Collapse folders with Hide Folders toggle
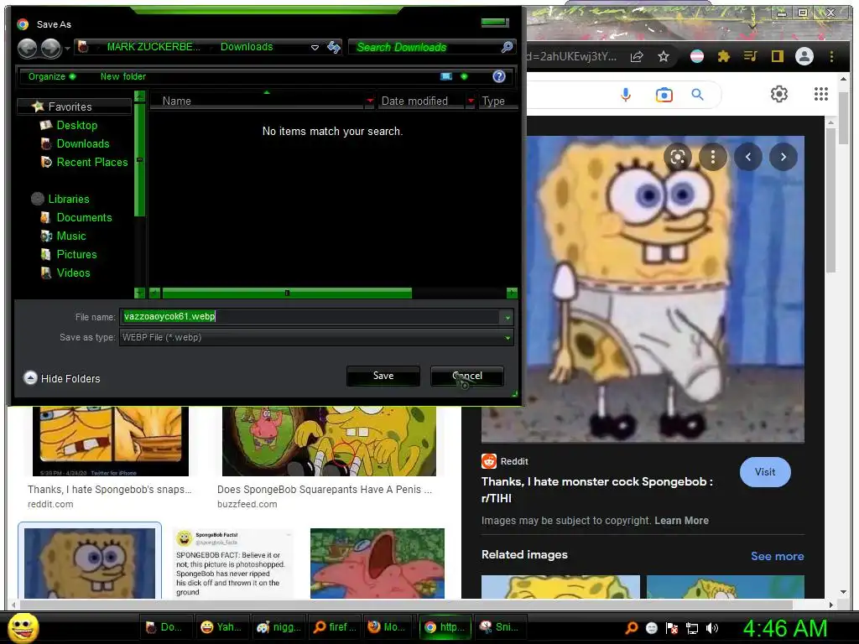 coord(62,378)
